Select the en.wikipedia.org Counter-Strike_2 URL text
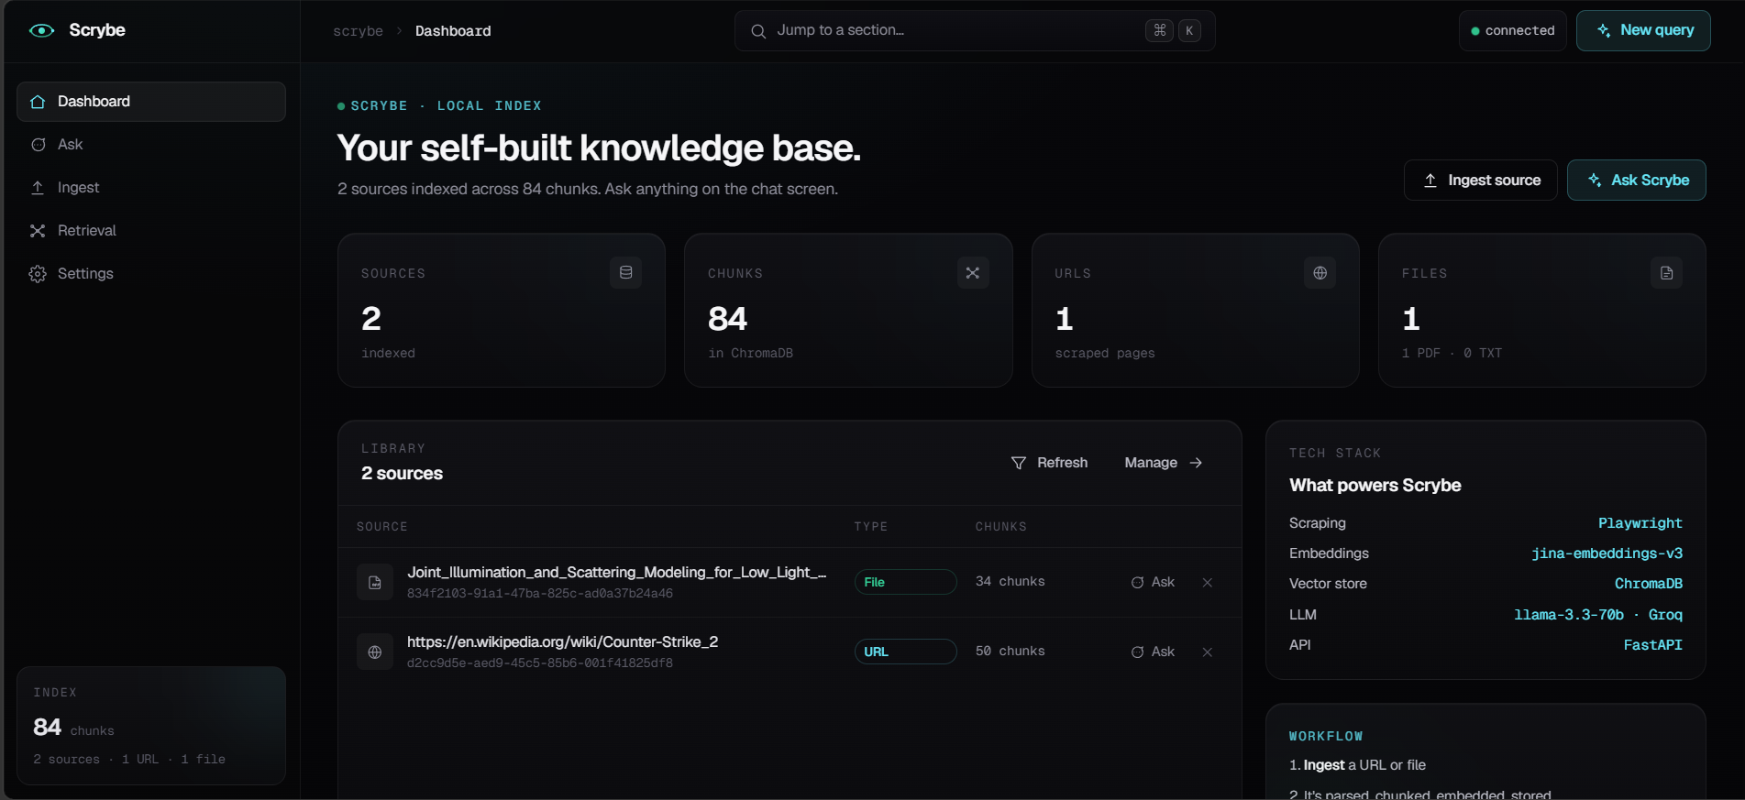 tap(562, 642)
